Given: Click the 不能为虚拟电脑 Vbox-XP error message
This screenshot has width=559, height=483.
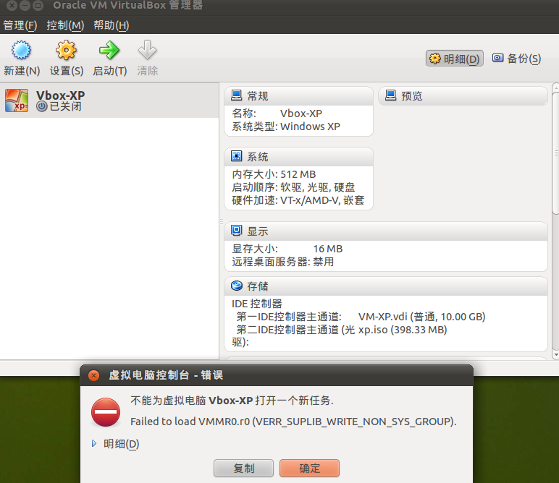Looking at the screenshot, I should (232, 401).
